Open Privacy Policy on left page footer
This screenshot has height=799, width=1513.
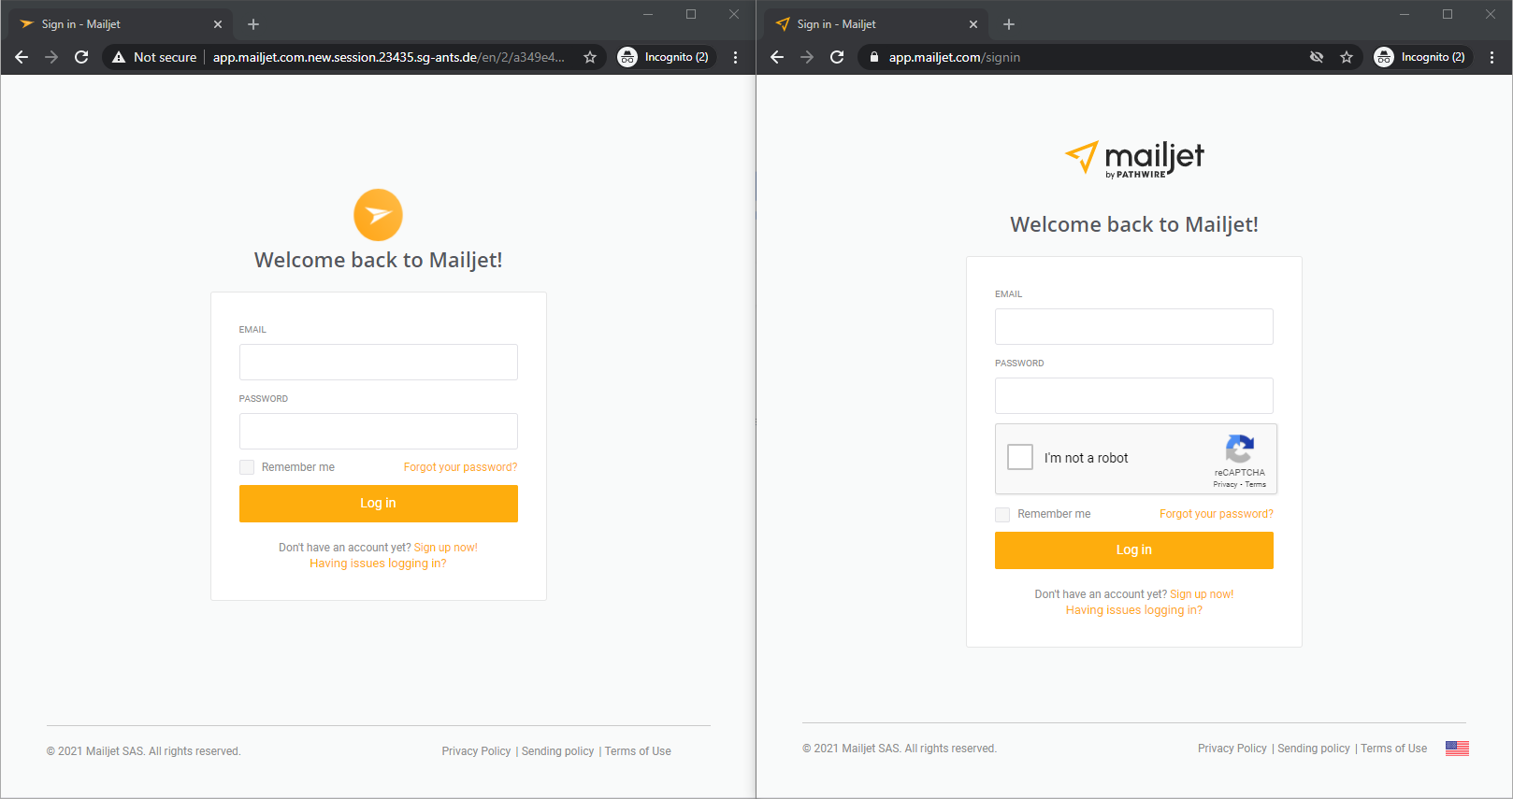(x=476, y=751)
